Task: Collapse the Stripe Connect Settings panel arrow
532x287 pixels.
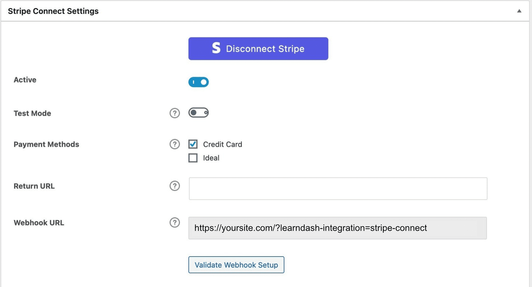Action: pos(519,11)
